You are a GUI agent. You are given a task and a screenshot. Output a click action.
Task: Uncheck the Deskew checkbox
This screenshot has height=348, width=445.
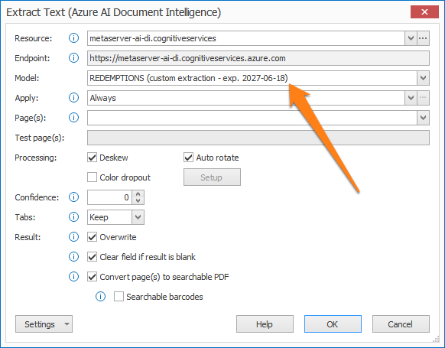click(92, 158)
